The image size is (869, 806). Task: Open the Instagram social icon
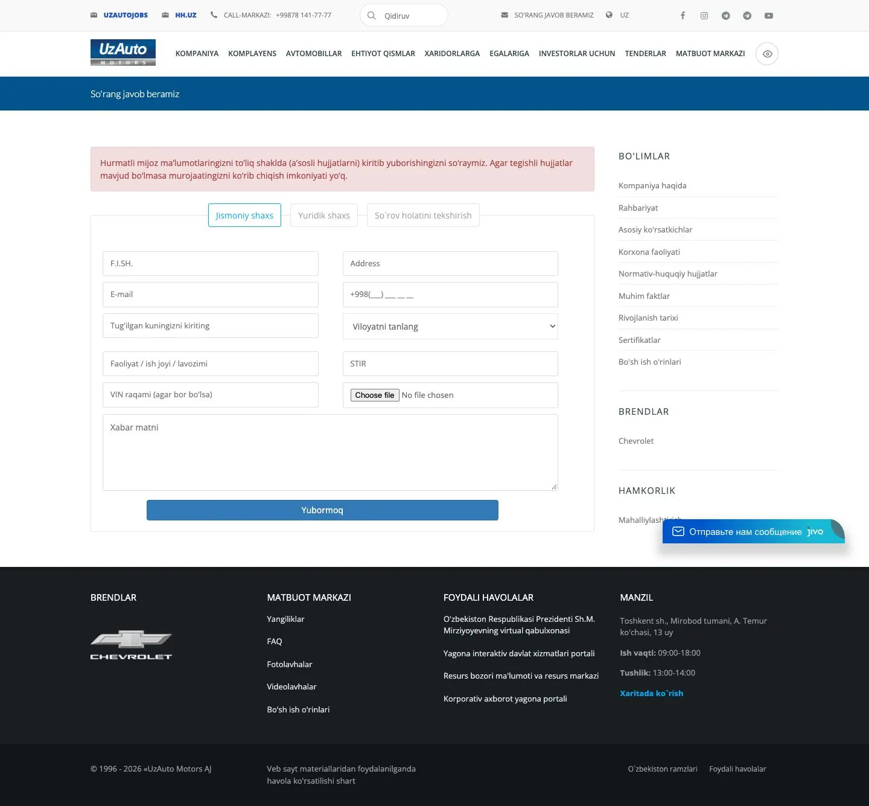point(704,16)
